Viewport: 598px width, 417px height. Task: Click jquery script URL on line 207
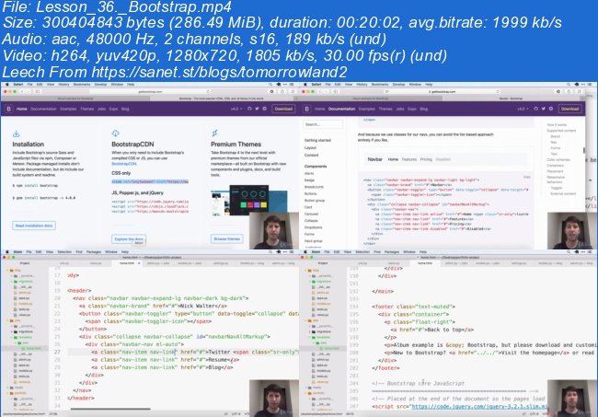[x=479, y=406]
